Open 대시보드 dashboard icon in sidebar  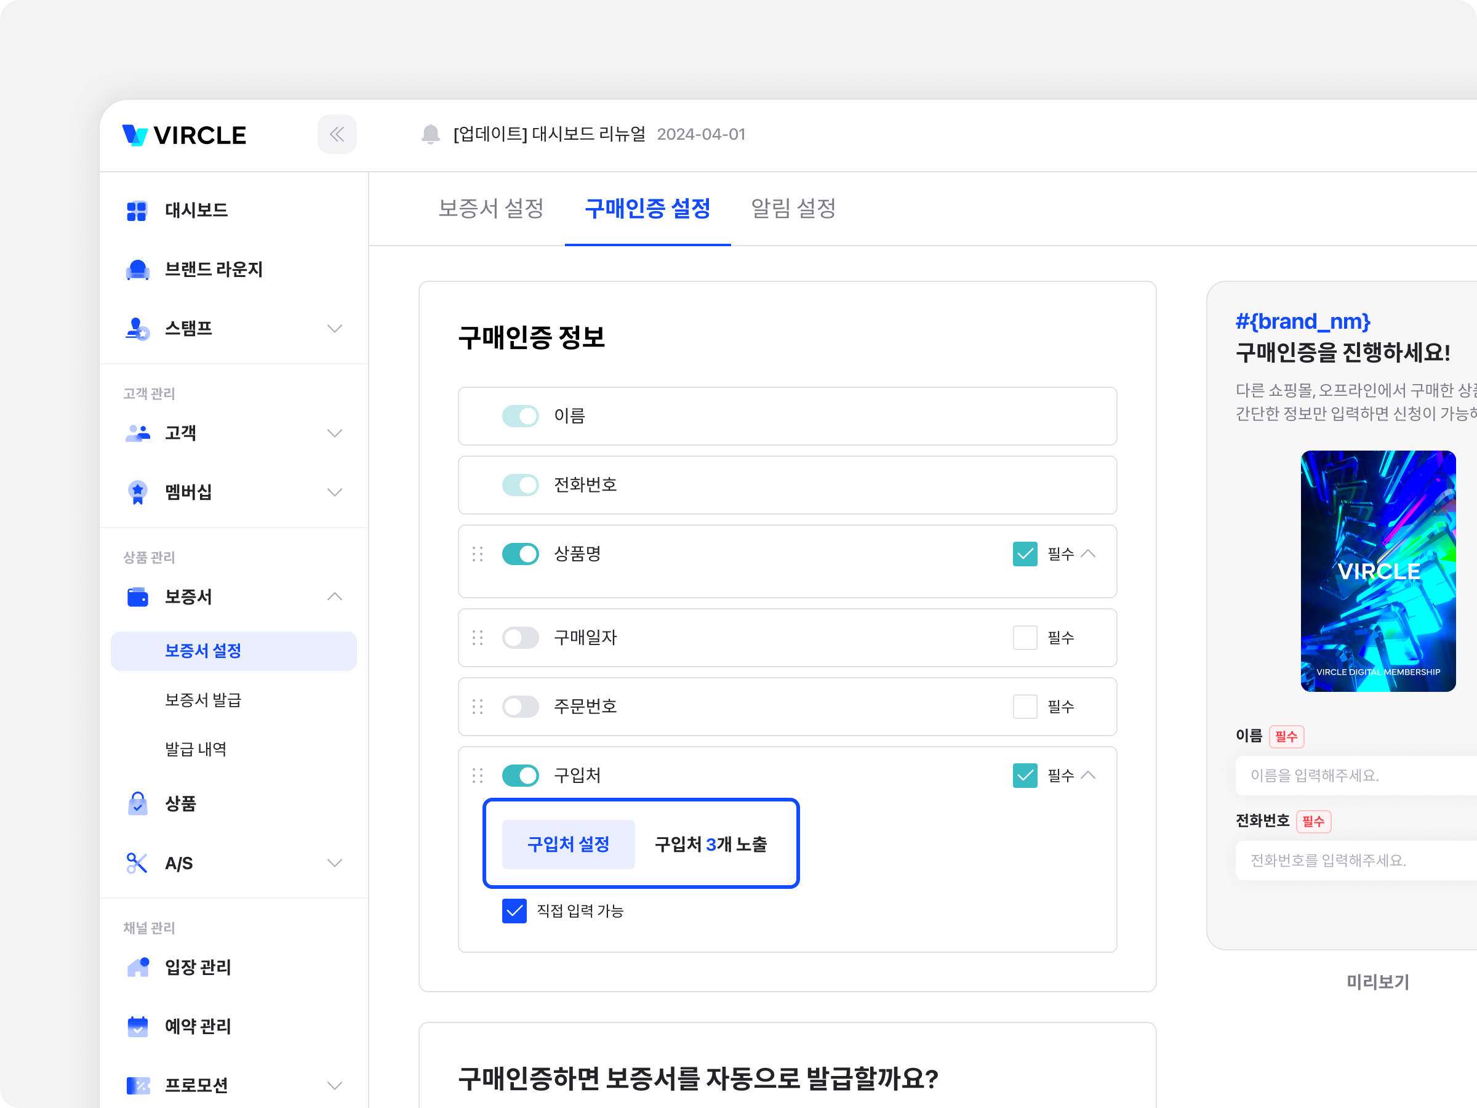click(x=137, y=211)
